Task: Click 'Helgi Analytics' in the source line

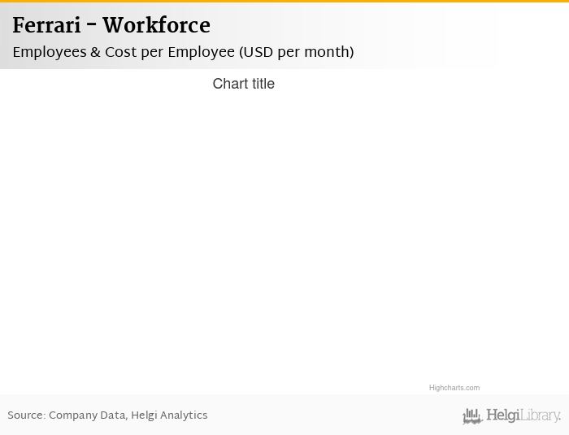Action: pyautogui.click(x=169, y=415)
